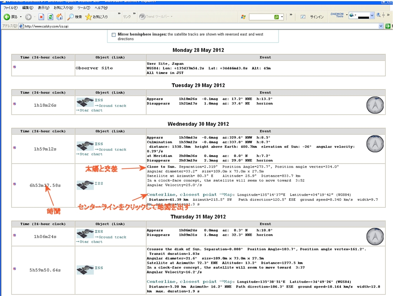Click the time value 5h59m50.64s

tap(45, 270)
